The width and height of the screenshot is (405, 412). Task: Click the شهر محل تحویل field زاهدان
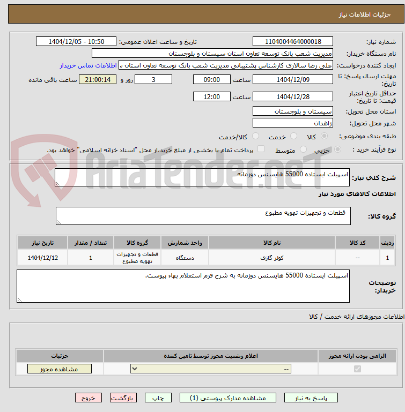pyautogui.click(x=293, y=123)
